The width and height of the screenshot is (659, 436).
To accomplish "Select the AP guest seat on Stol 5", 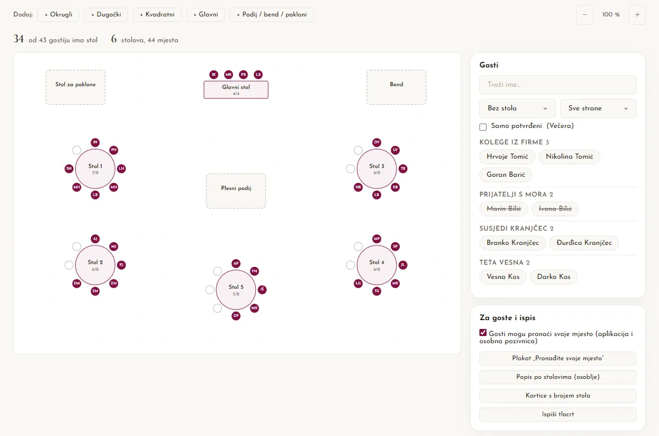I will tap(236, 264).
